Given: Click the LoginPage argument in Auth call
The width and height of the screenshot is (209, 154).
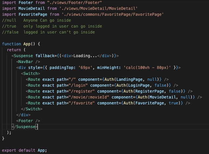Looking at the screenshot, I should click(x=139, y=85).
